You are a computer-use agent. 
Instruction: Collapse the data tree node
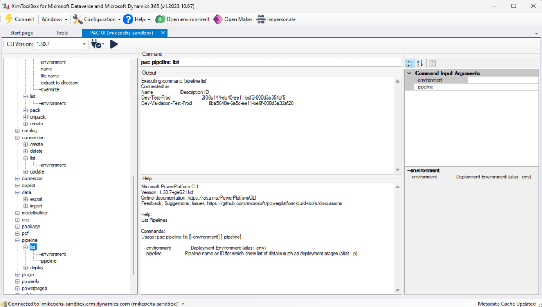pos(17,193)
